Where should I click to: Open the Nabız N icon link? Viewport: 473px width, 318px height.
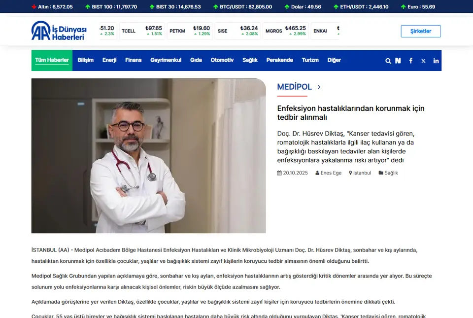click(x=398, y=61)
